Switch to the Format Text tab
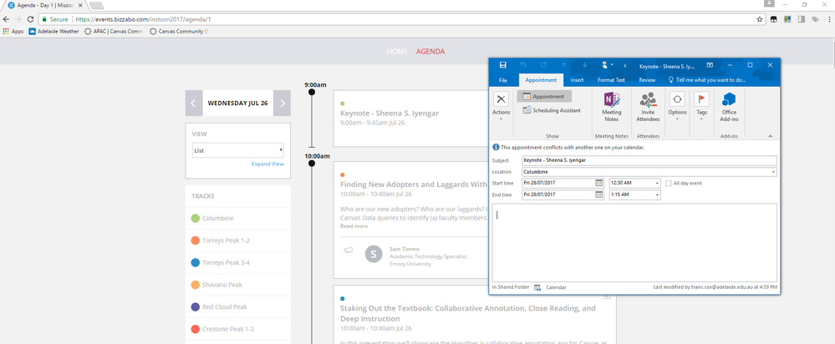The height and width of the screenshot is (344, 835). (611, 80)
